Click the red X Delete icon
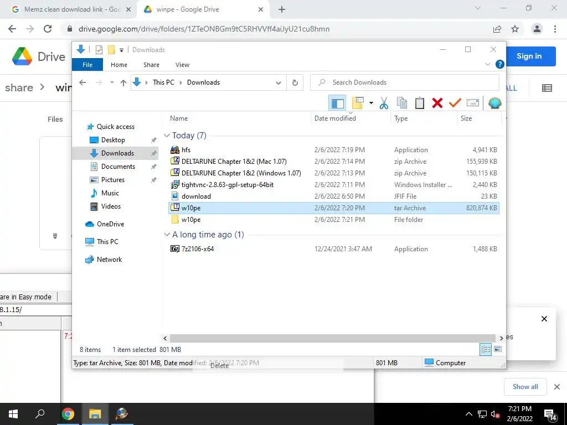The height and width of the screenshot is (425, 567). point(437,103)
